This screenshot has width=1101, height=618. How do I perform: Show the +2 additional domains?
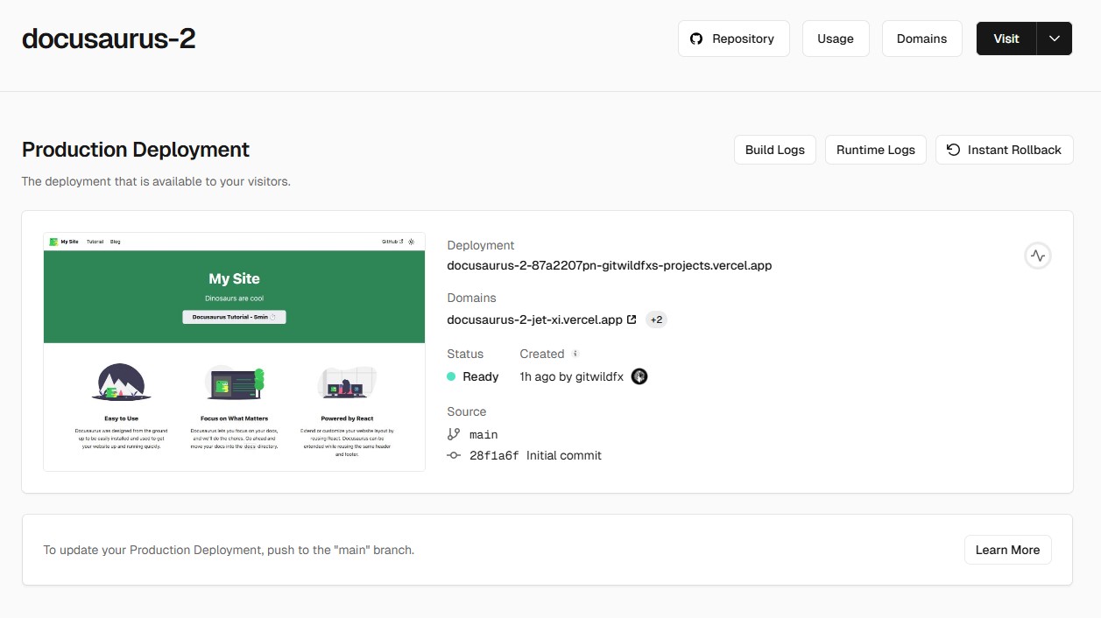point(656,320)
